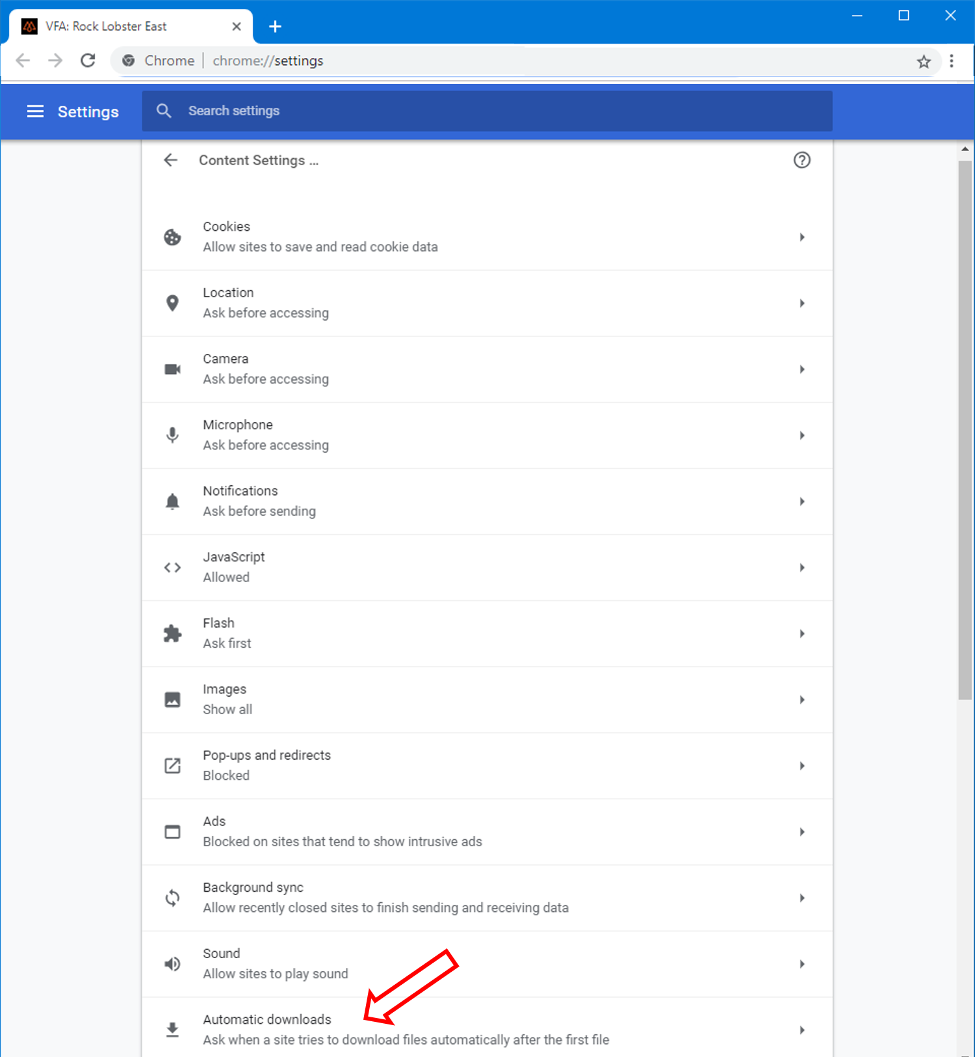Click 'Ask first' under Flash

click(x=227, y=643)
